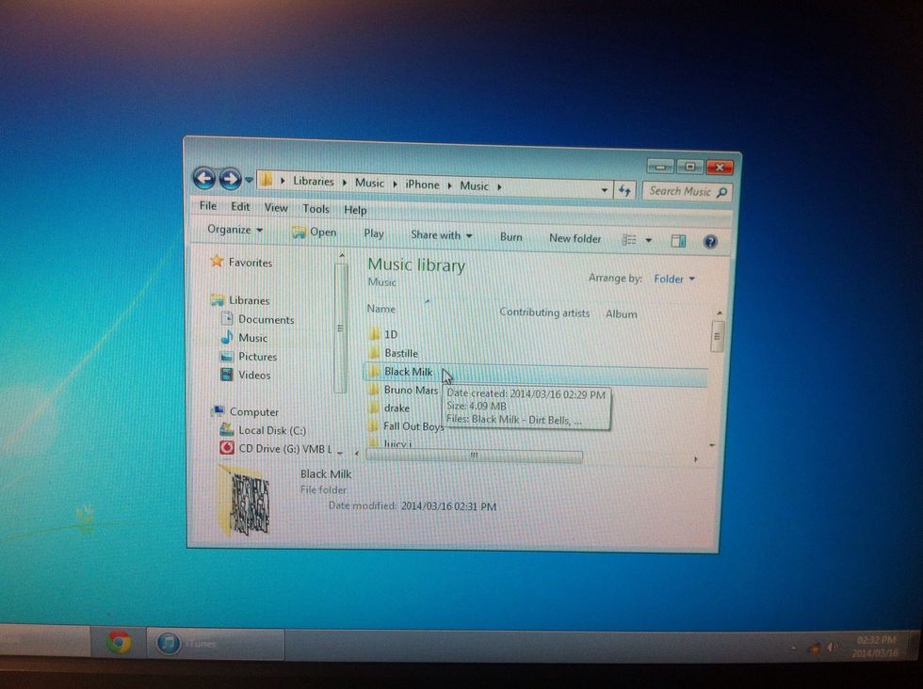923x689 pixels.
Task: Open the recent locations dropdown arrow
Action: pyautogui.click(x=249, y=180)
